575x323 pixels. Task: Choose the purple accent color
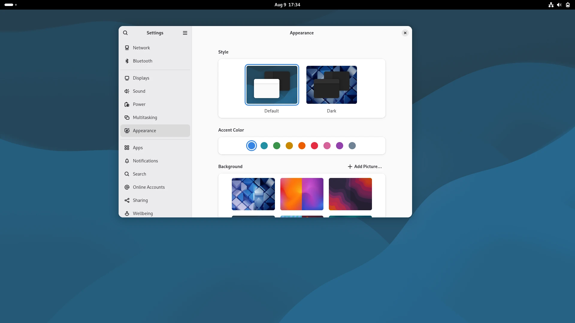tap(340, 146)
